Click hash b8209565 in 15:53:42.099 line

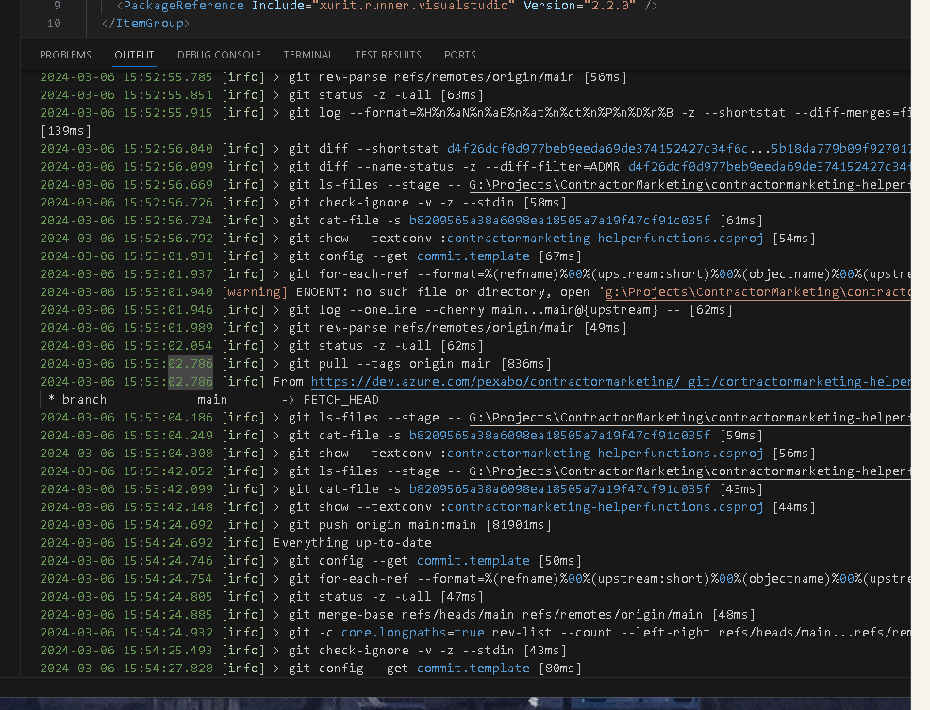559,489
